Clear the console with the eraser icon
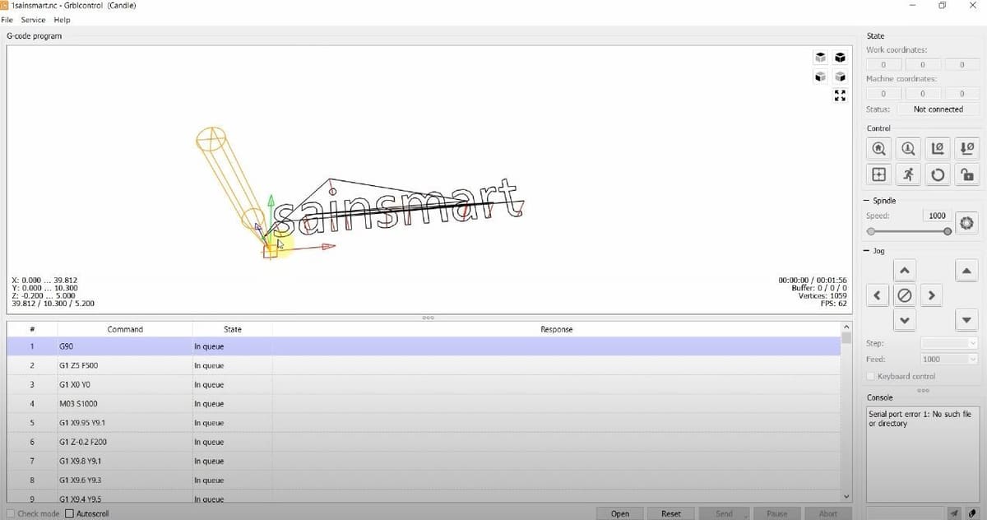 pos(972,513)
